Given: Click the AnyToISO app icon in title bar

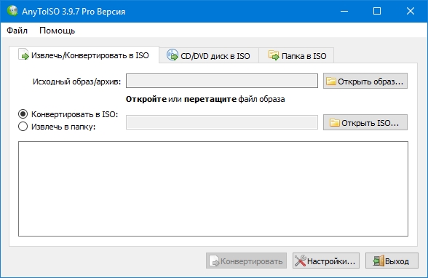Looking at the screenshot, I should pos(12,11).
